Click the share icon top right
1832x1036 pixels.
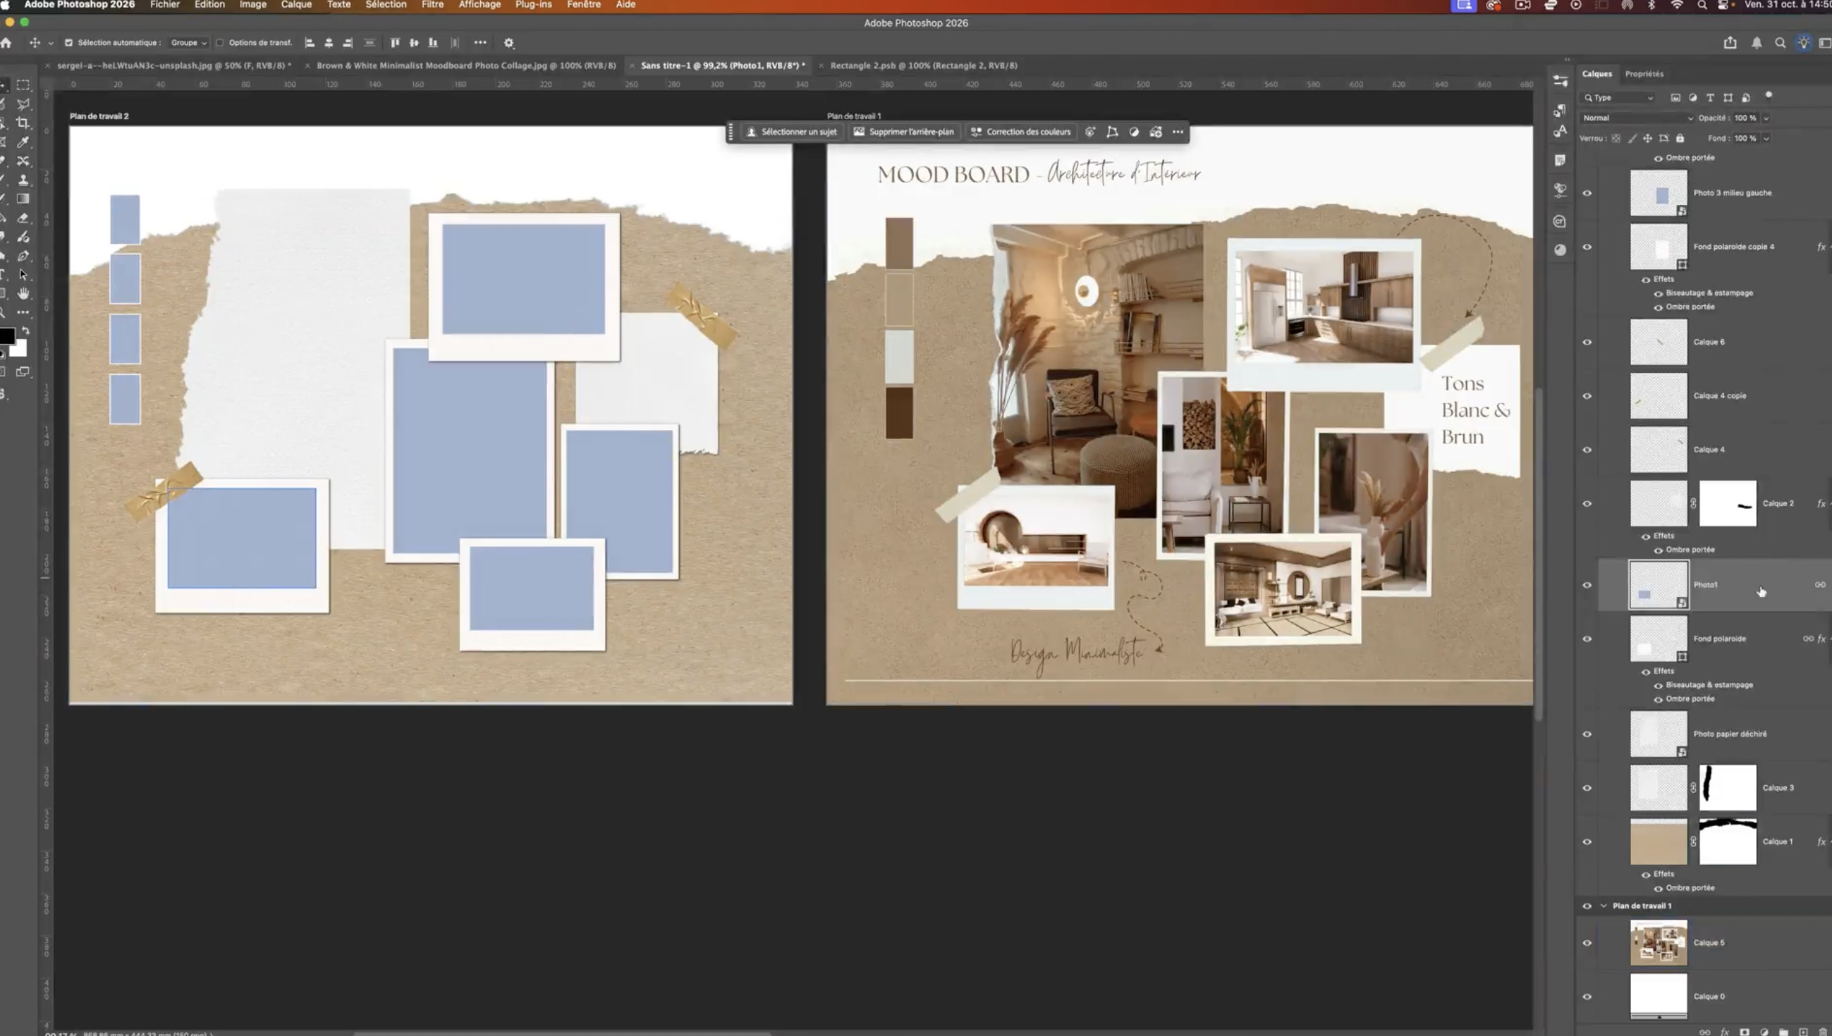1730,43
